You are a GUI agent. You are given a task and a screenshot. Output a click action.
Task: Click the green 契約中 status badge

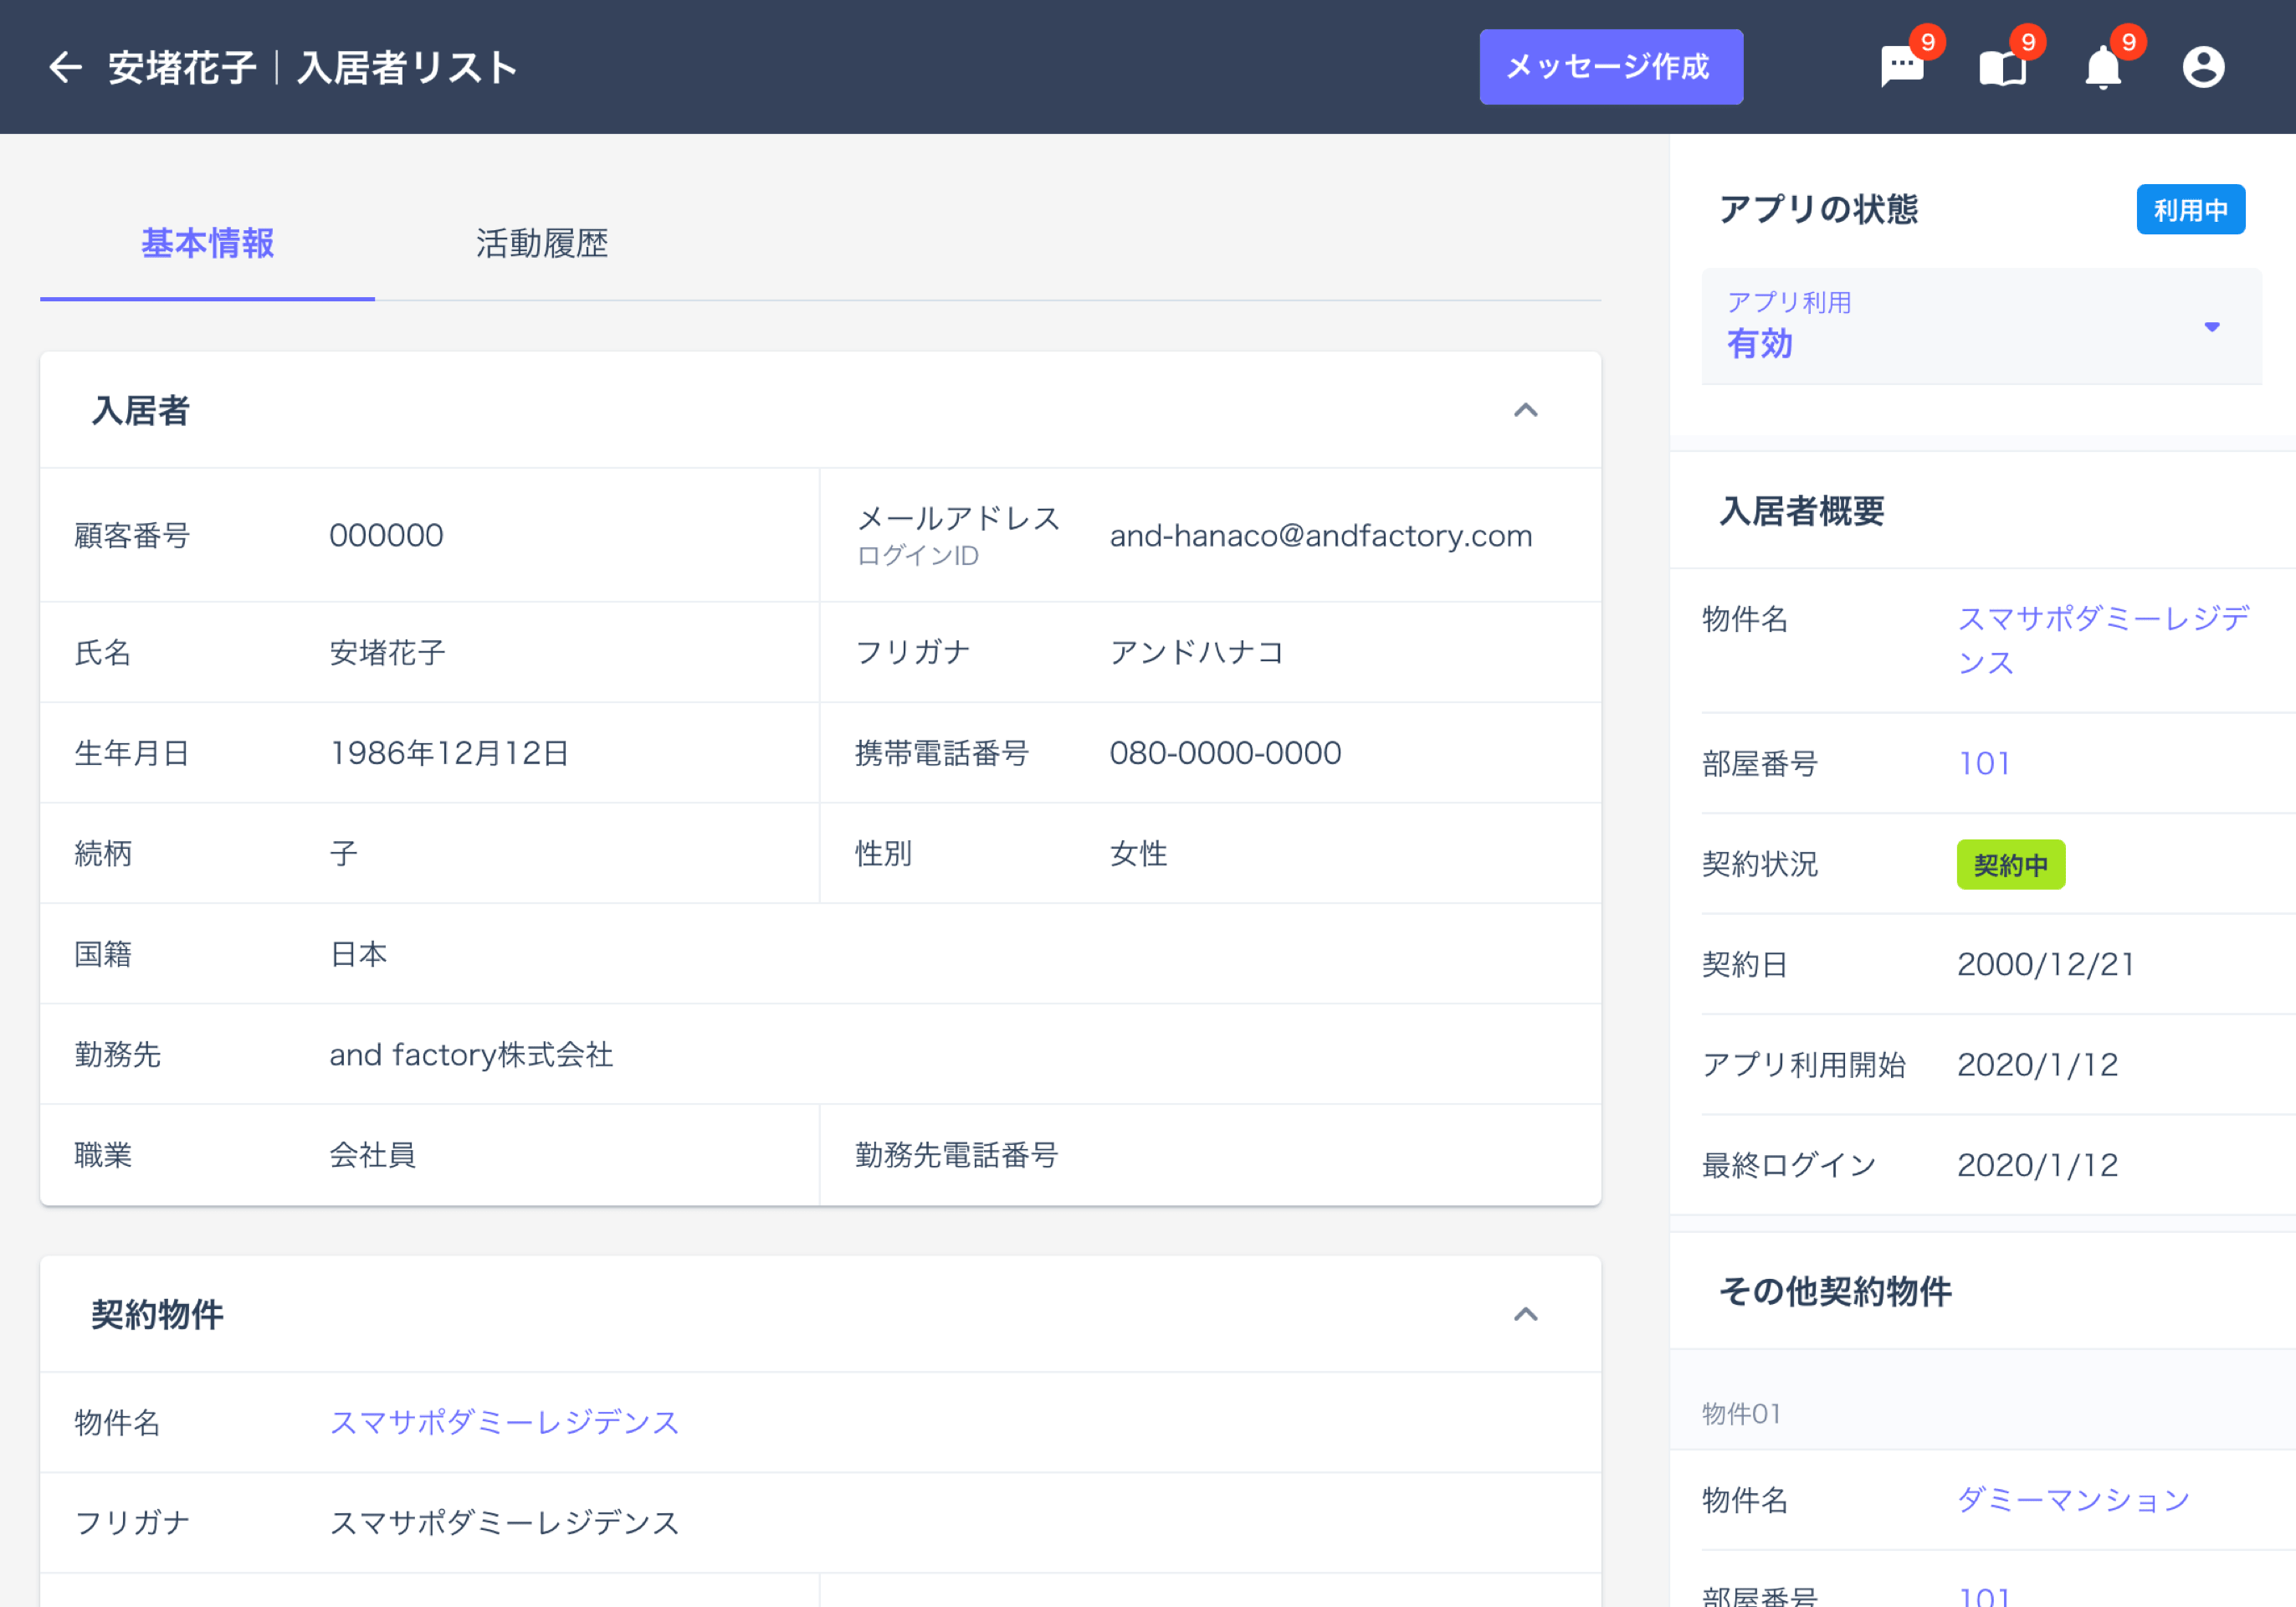2010,864
